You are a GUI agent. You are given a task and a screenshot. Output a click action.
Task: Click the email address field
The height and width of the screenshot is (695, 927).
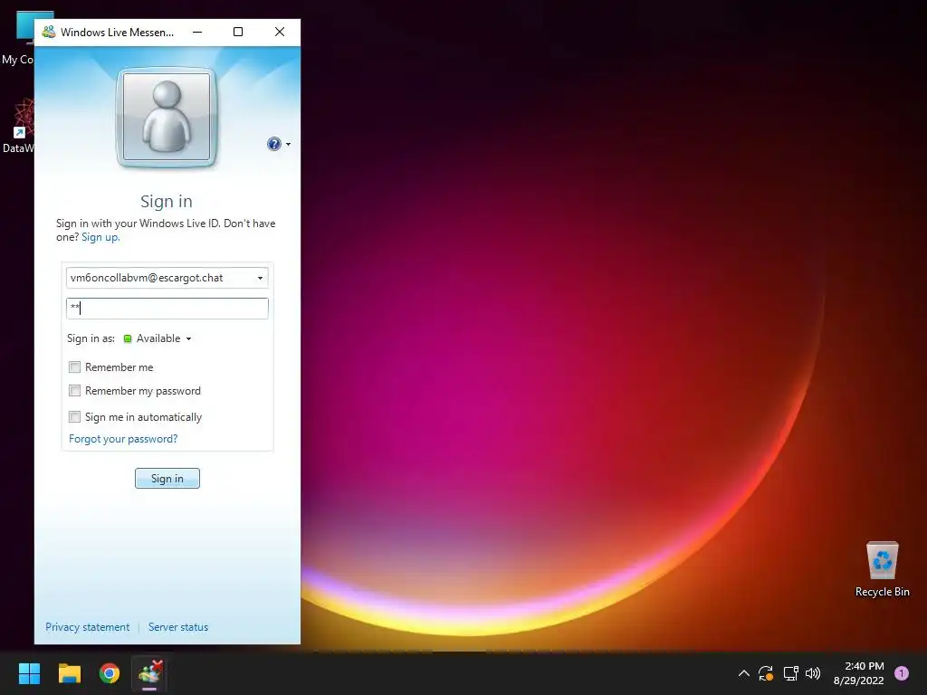pyautogui.click(x=167, y=278)
